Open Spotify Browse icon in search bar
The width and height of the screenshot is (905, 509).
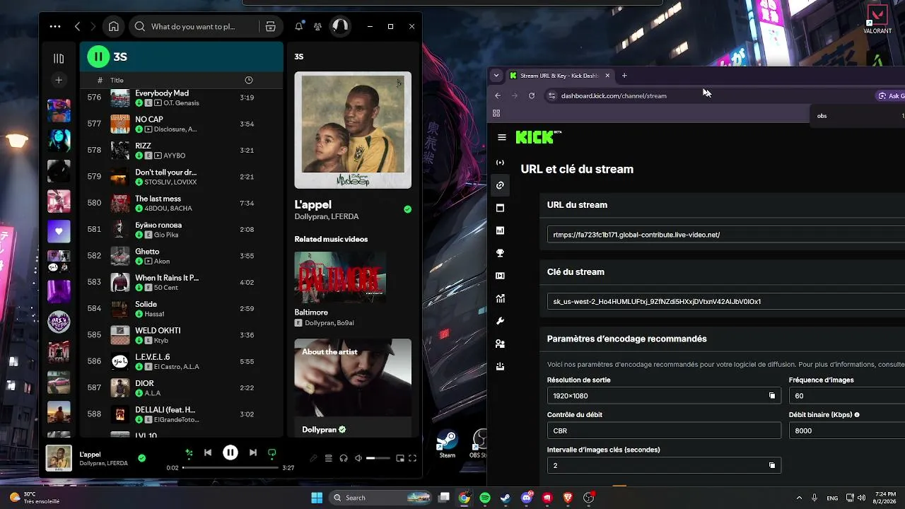coord(270,27)
